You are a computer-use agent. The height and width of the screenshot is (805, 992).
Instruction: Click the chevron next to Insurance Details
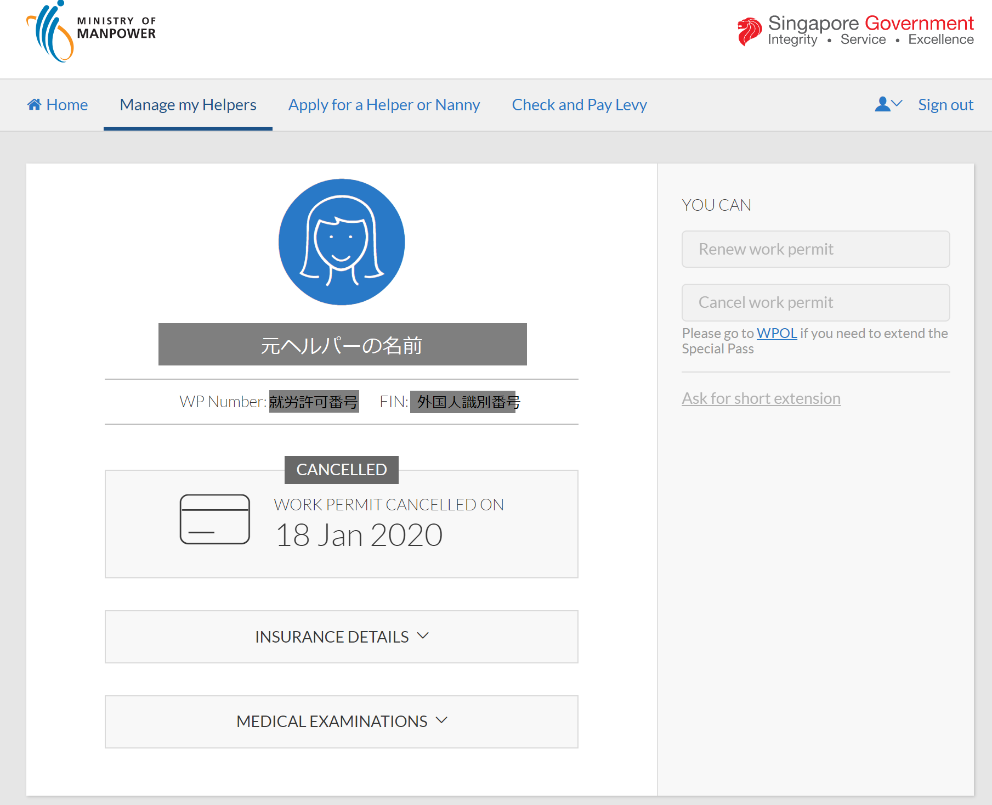423,636
